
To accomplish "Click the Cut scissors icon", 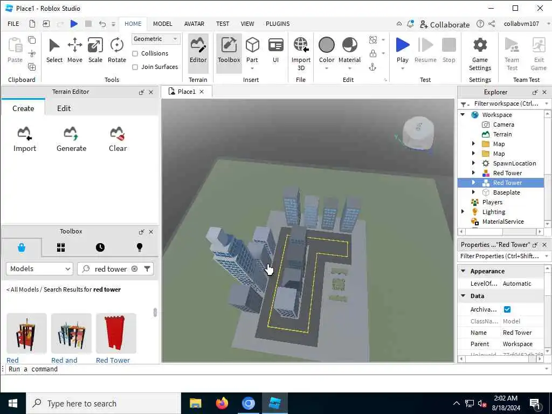I will [x=32, y=53].
